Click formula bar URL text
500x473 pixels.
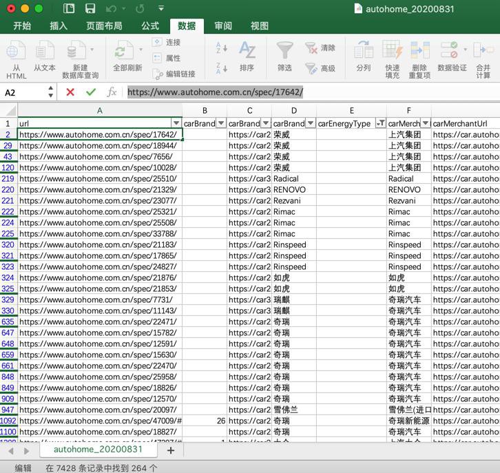tap(216, 92)
